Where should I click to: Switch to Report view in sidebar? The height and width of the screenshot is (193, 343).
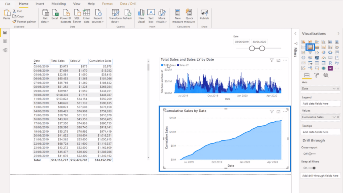coord(5,33)
